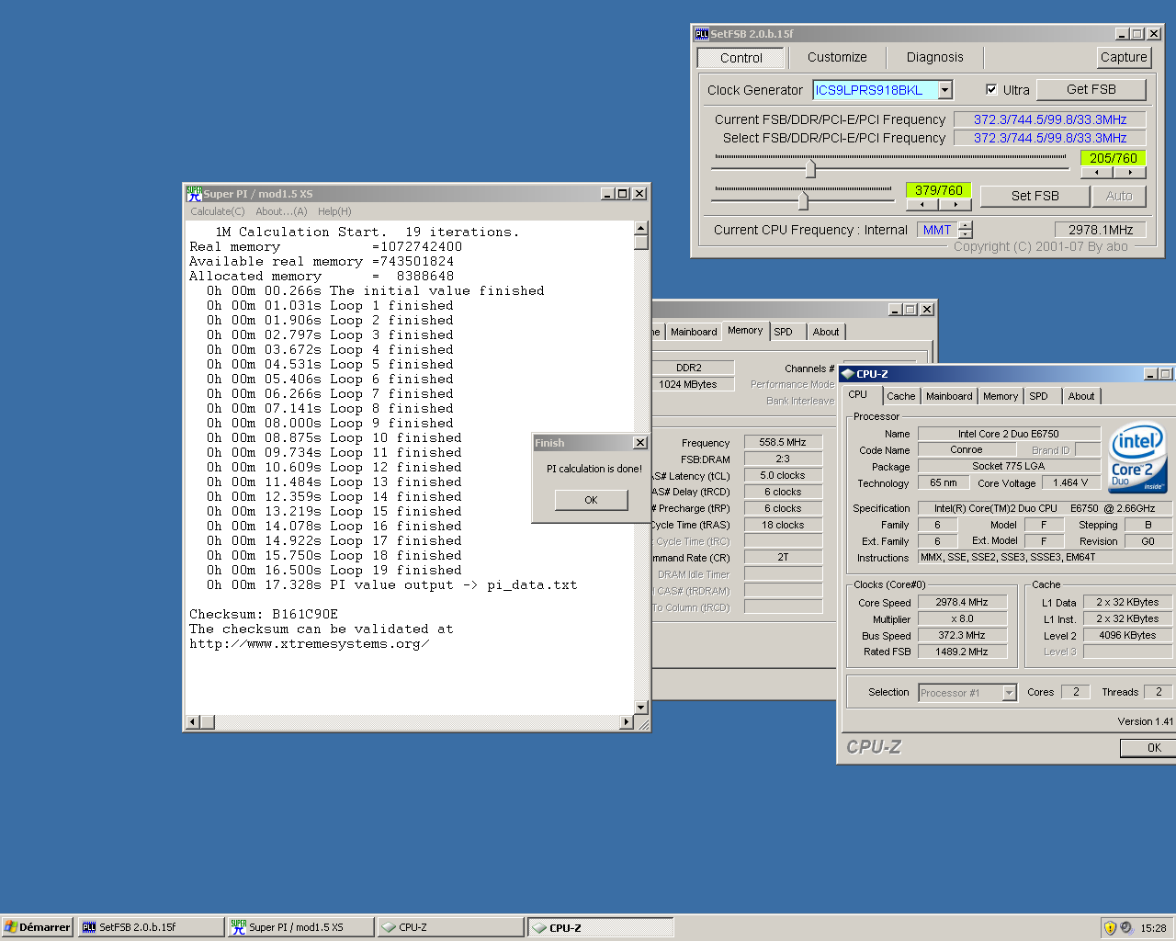
Task: Click the Super PI vertical scrollbar up arrow
Action: click(641, 228)
